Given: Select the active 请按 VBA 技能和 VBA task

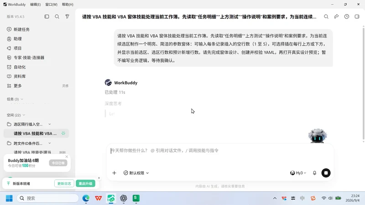Looking at the screenshot, I should [36, 133].
